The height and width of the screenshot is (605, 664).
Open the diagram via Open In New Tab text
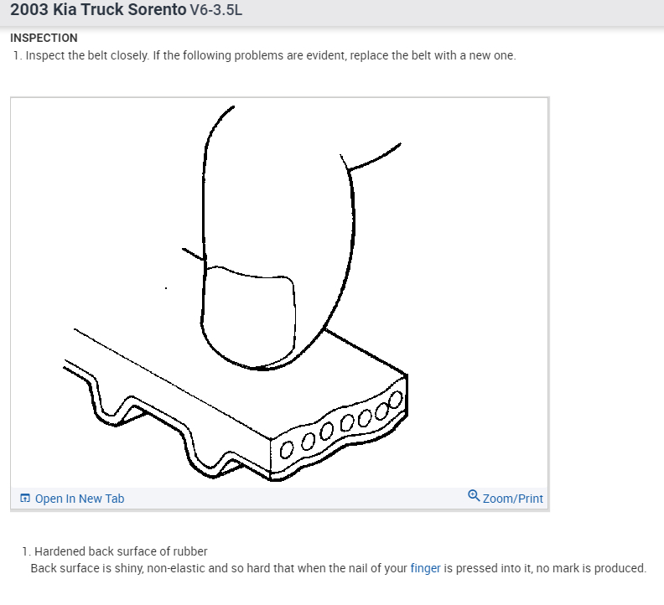(x=80, y=499)
